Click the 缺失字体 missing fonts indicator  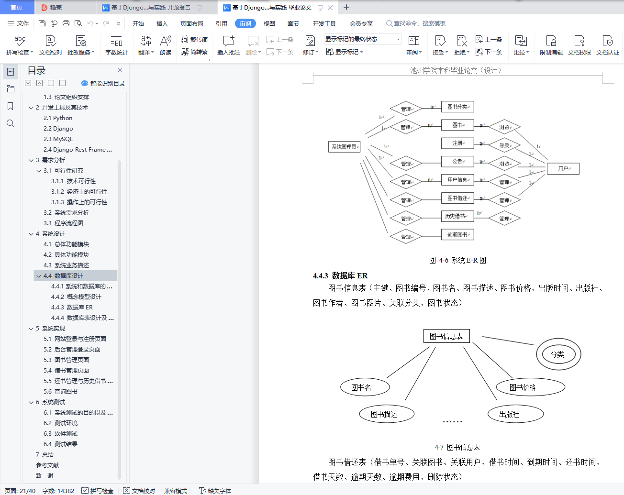tap(215, 491)
